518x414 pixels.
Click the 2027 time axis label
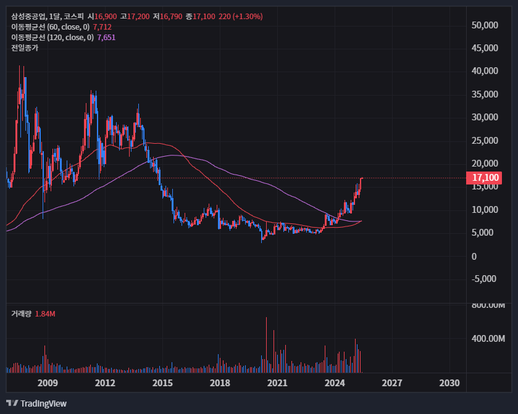pyautogui.click(x=392, y=383)
